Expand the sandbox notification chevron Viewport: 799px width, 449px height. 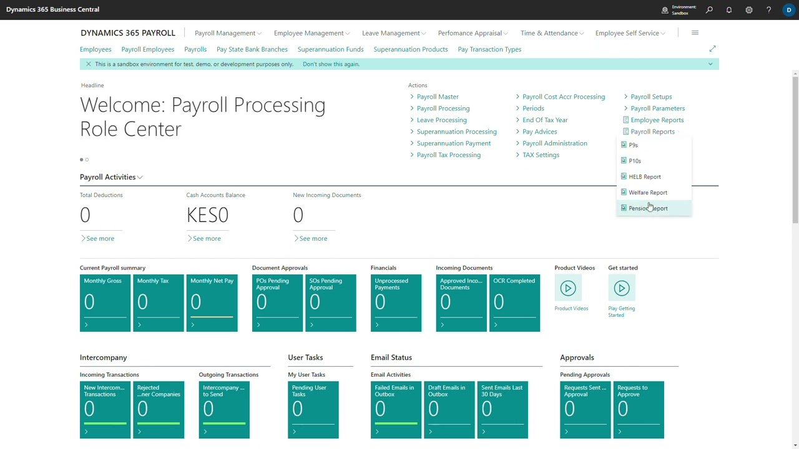(710, 64)
